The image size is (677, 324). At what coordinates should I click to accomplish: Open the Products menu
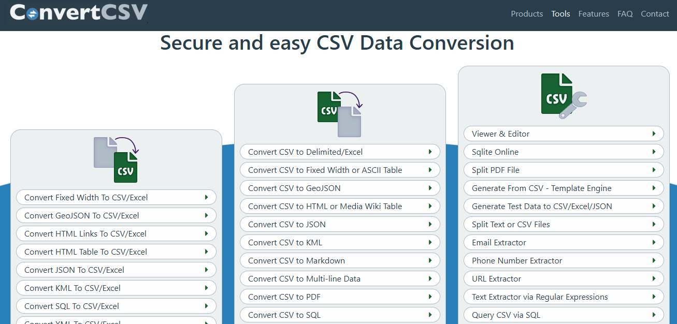point(527,14)
